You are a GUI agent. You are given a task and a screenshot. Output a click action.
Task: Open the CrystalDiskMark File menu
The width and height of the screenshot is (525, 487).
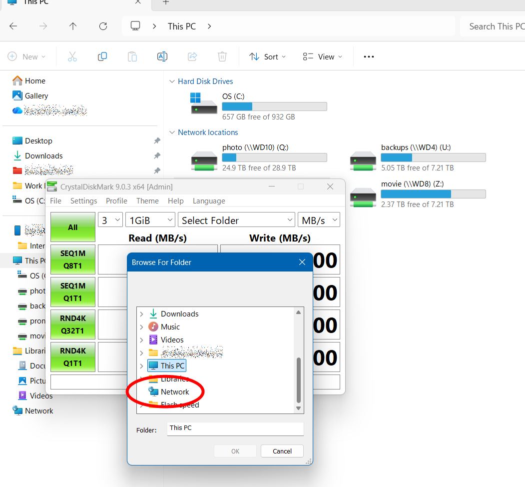(x=55, y=201)
